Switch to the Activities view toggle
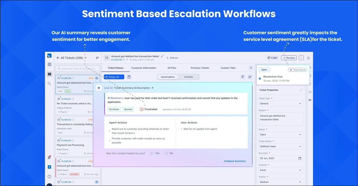The image size is (358, 186). pyautogui.click(x=188, y=77)
